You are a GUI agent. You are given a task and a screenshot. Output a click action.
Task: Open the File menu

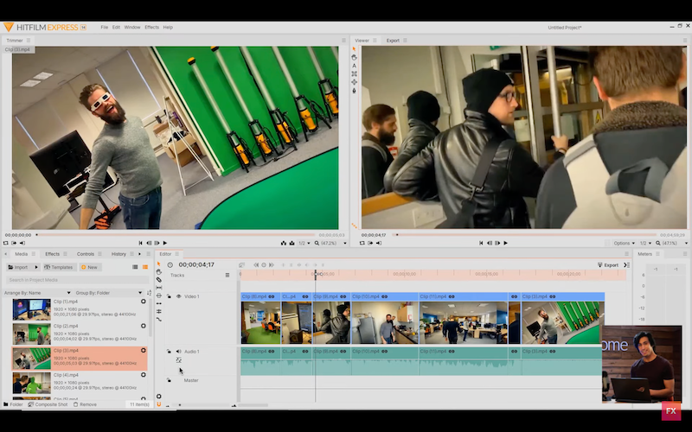tap(104, 28)
